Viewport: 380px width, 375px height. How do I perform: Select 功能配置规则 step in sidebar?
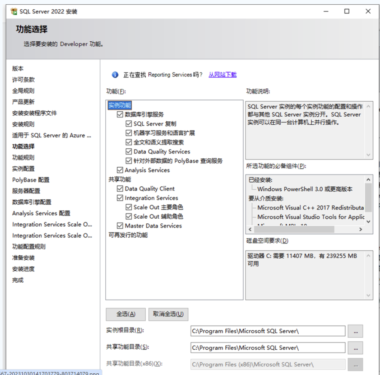29,246
